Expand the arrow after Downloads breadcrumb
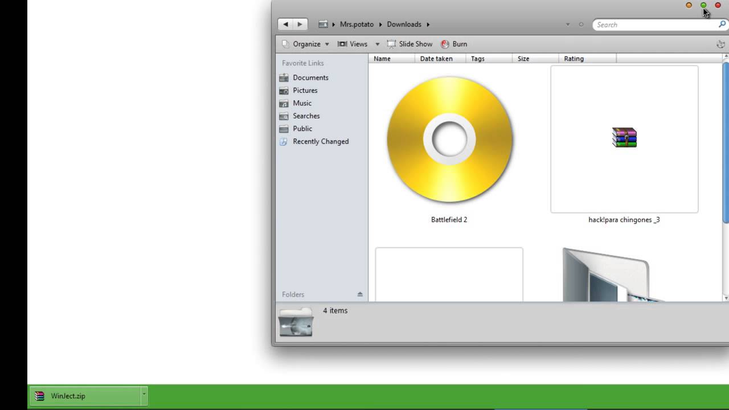The height and width of the screenshot is (410, 729). 428,24
